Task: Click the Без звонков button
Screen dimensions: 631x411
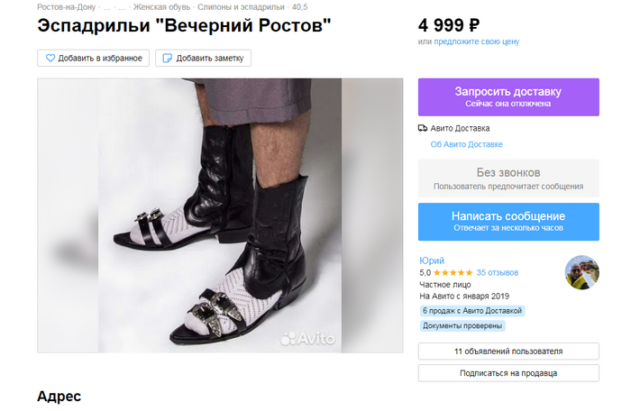Action: click(508, 178)
